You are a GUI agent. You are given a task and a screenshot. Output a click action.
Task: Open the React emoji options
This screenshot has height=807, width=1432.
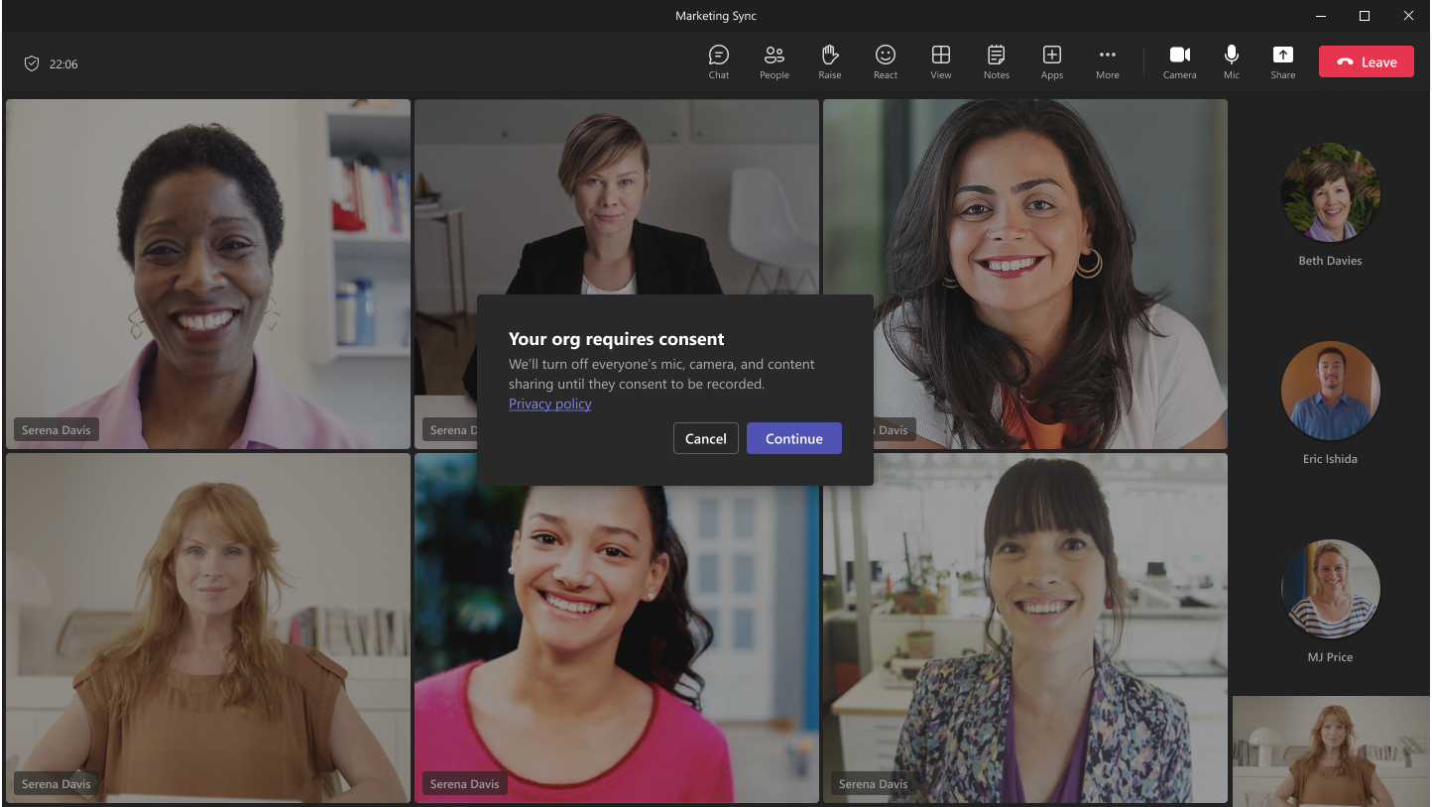point(886,61)
